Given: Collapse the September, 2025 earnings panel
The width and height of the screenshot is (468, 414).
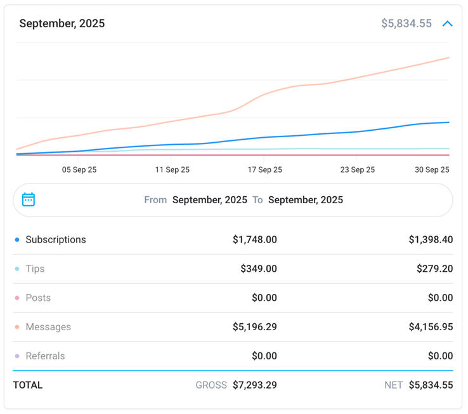Looking at the screenshot, I should point(447,24).
